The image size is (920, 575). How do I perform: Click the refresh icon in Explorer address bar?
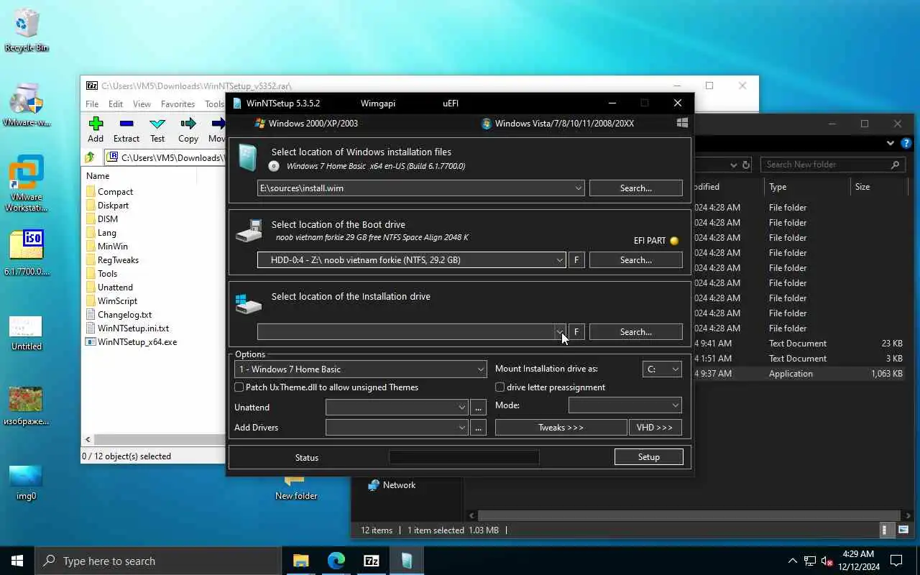(x=746, y=165)
